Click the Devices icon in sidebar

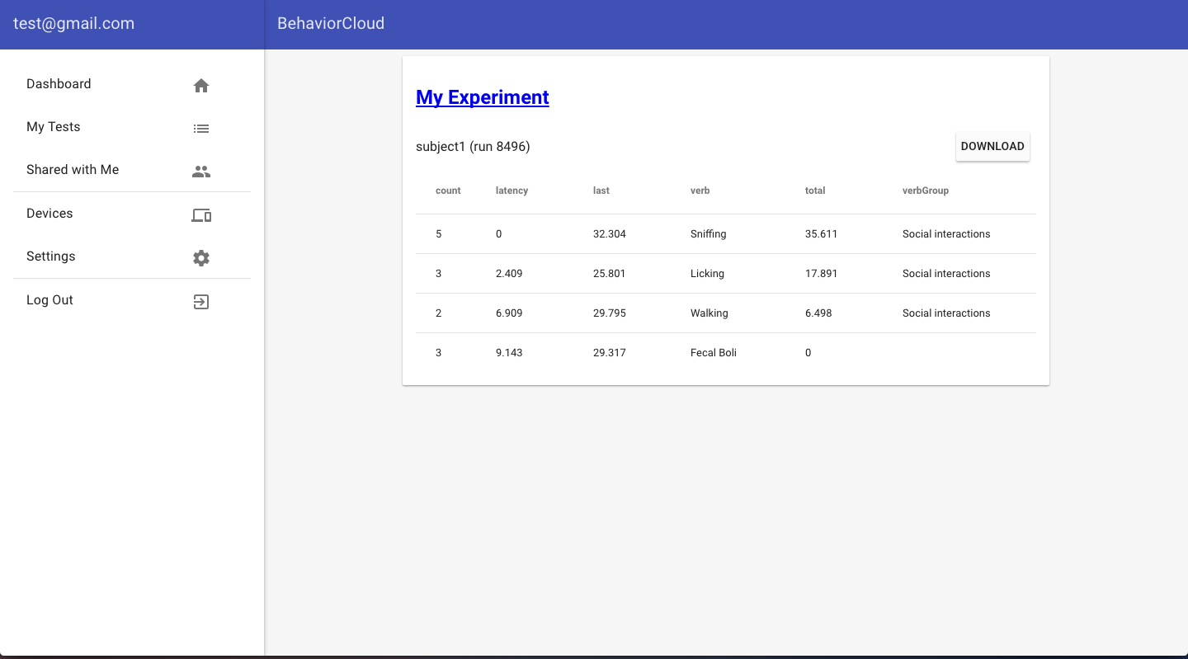(201, 215)
